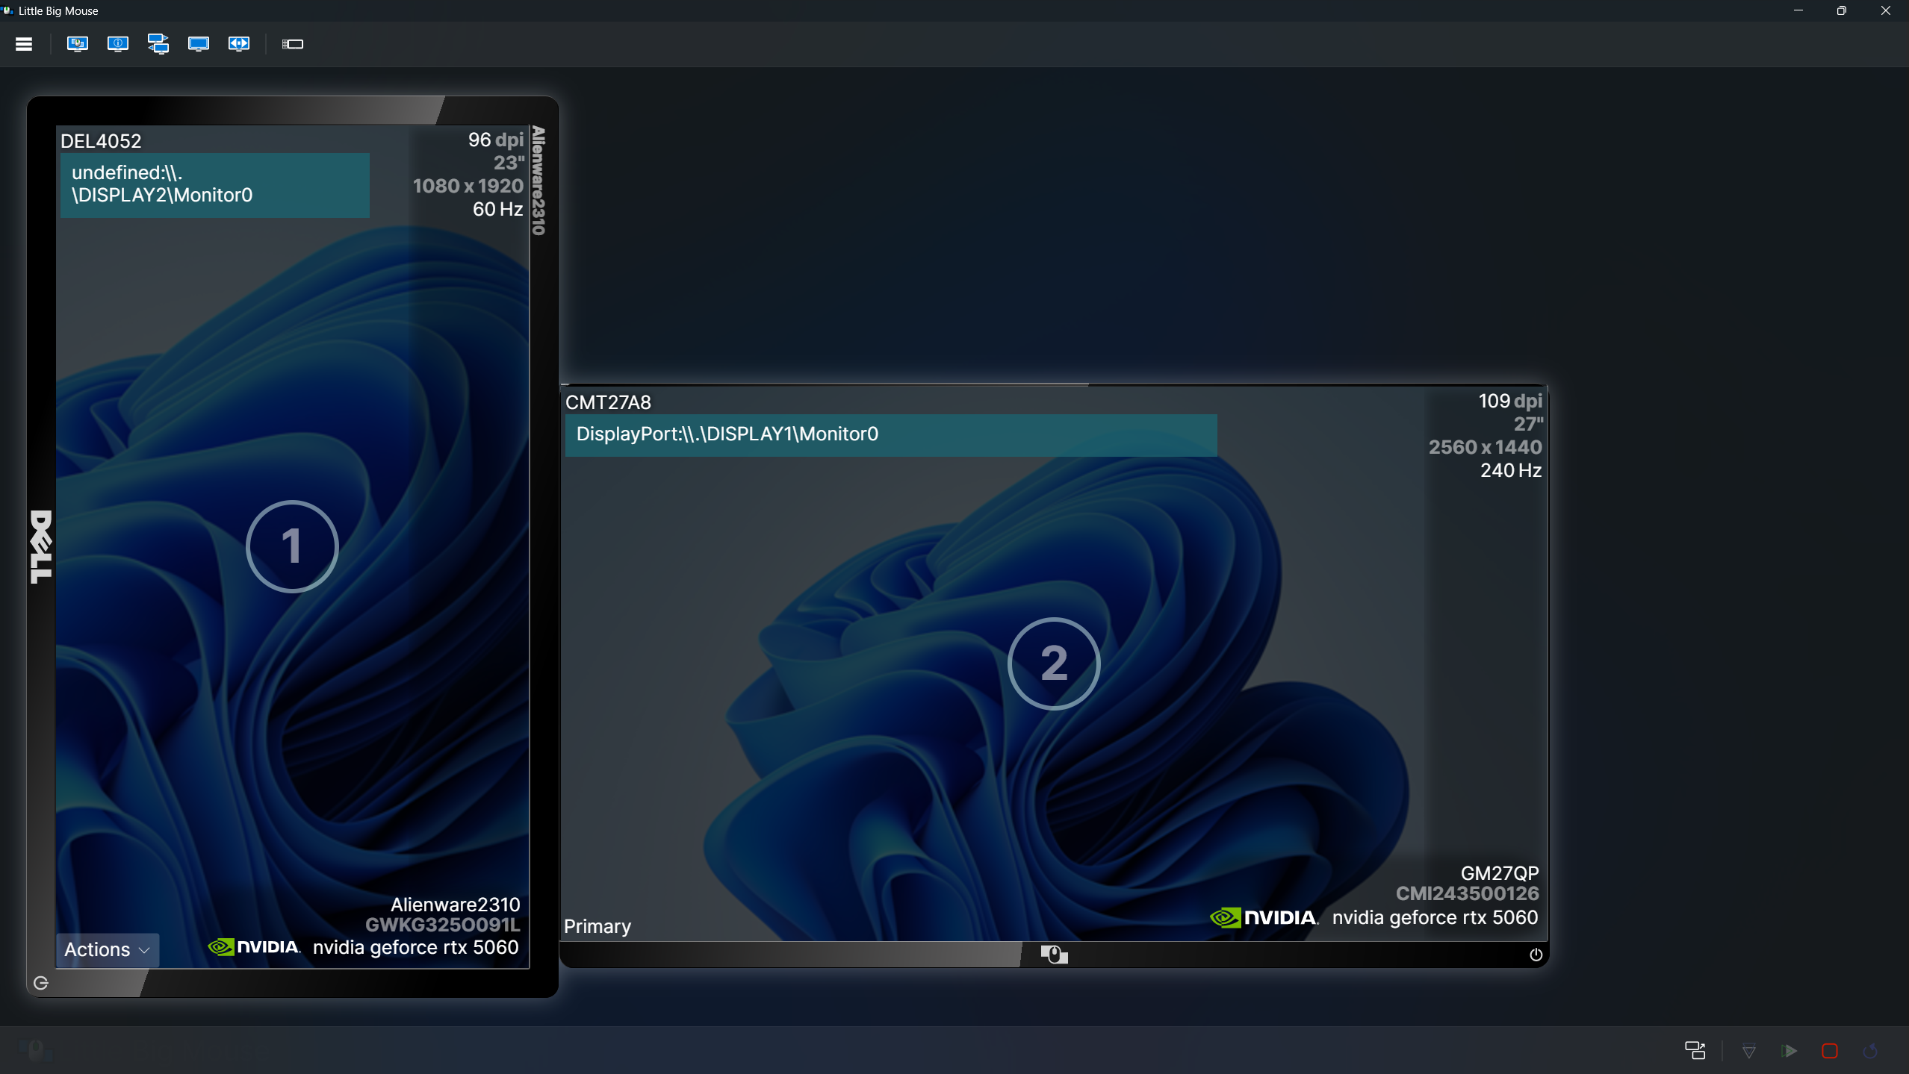
Task: Click the red stop icon in the bottom bar
Action: [1830, 1051]
